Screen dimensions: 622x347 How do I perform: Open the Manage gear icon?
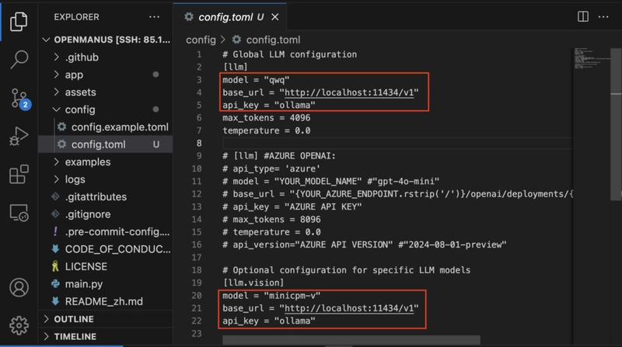click(x=19, y=325)
